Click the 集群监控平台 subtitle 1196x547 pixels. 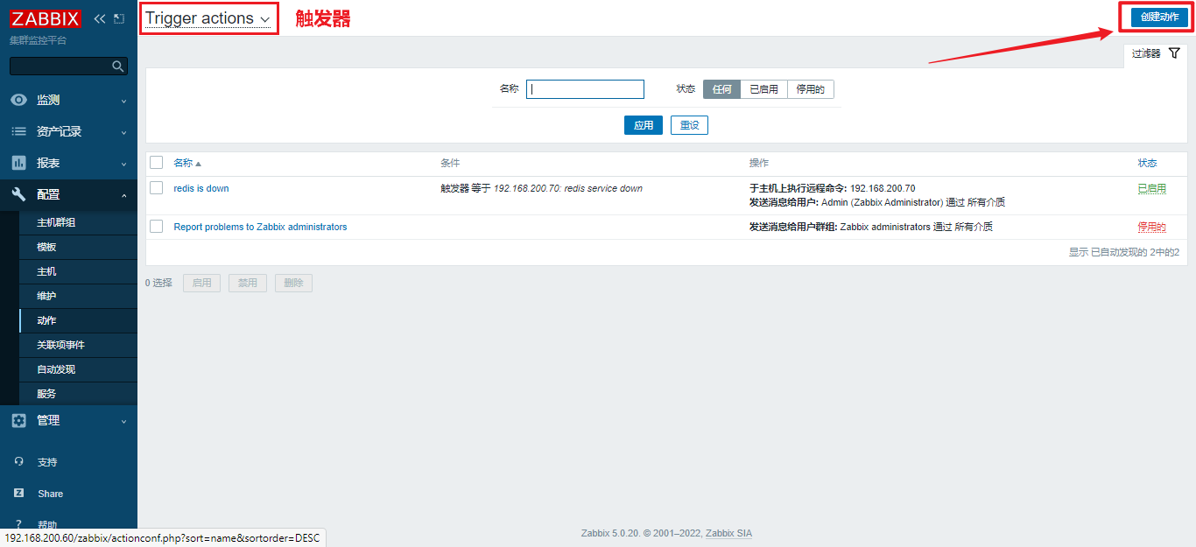point(38,40)
